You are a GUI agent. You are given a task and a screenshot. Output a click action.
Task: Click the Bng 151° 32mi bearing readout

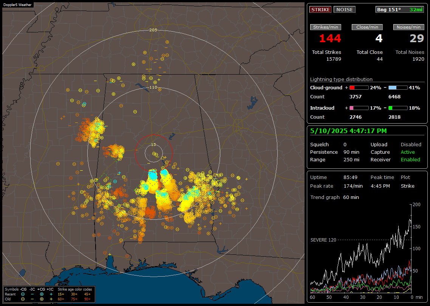click(x=400, y=9)
